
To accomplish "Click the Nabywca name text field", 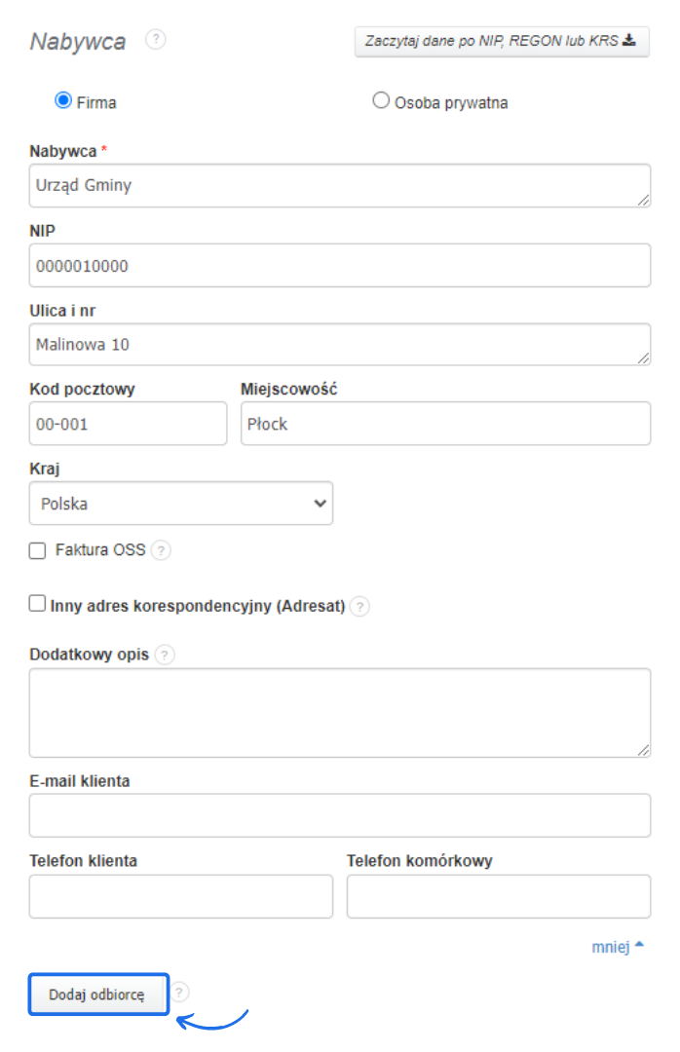I will point(339,185).
